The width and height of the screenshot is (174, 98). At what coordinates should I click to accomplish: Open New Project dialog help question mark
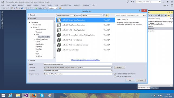pos(140,11)
